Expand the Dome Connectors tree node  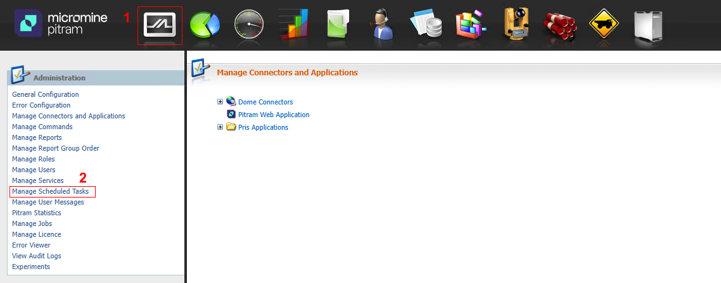pyautogui.click(x=220, y=102)
